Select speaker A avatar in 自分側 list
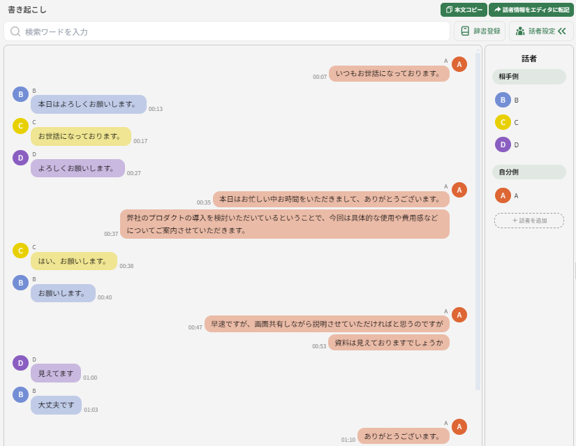This screenshot has height=446, width=576. (x=503, y=196)
